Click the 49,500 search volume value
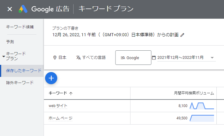The image size is (224, 136). pos(182,118)
